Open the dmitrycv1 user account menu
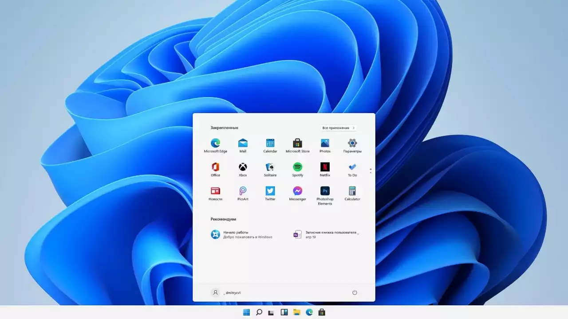Viewport: 568px width, 319px height. click(x=227, y=293)
